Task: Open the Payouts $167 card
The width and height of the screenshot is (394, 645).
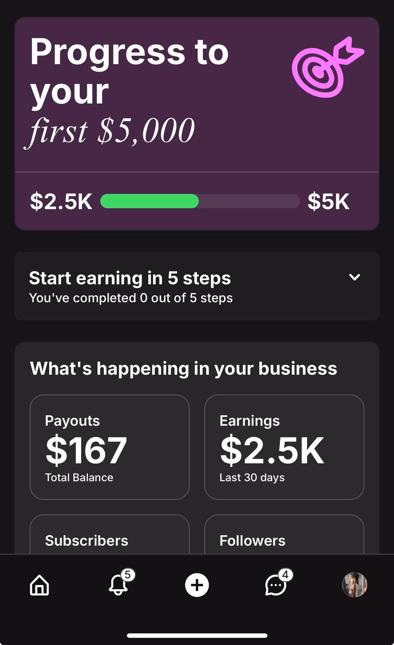Action: 110,447
